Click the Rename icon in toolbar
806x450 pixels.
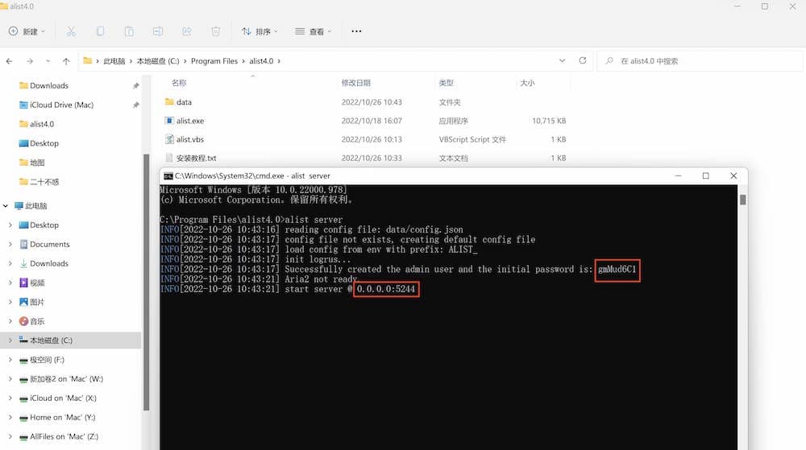click(x=158, y=31)
